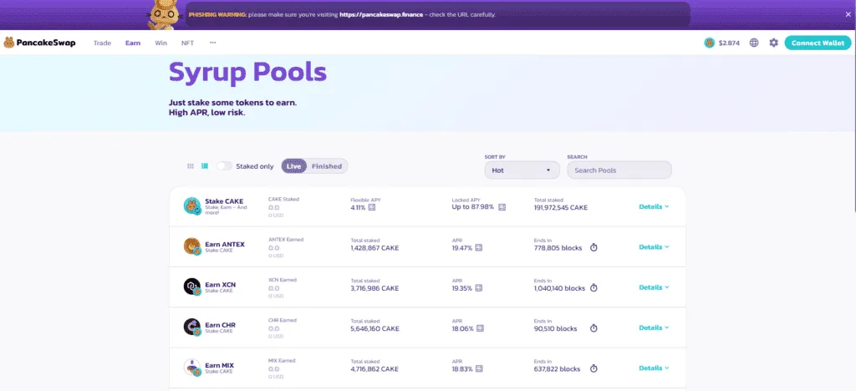Open calculator icon beside Flexible APY 4.11%

click(372, 206)
